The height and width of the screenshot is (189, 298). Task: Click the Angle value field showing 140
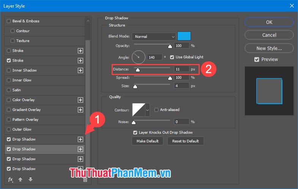(x=155, y=57)
